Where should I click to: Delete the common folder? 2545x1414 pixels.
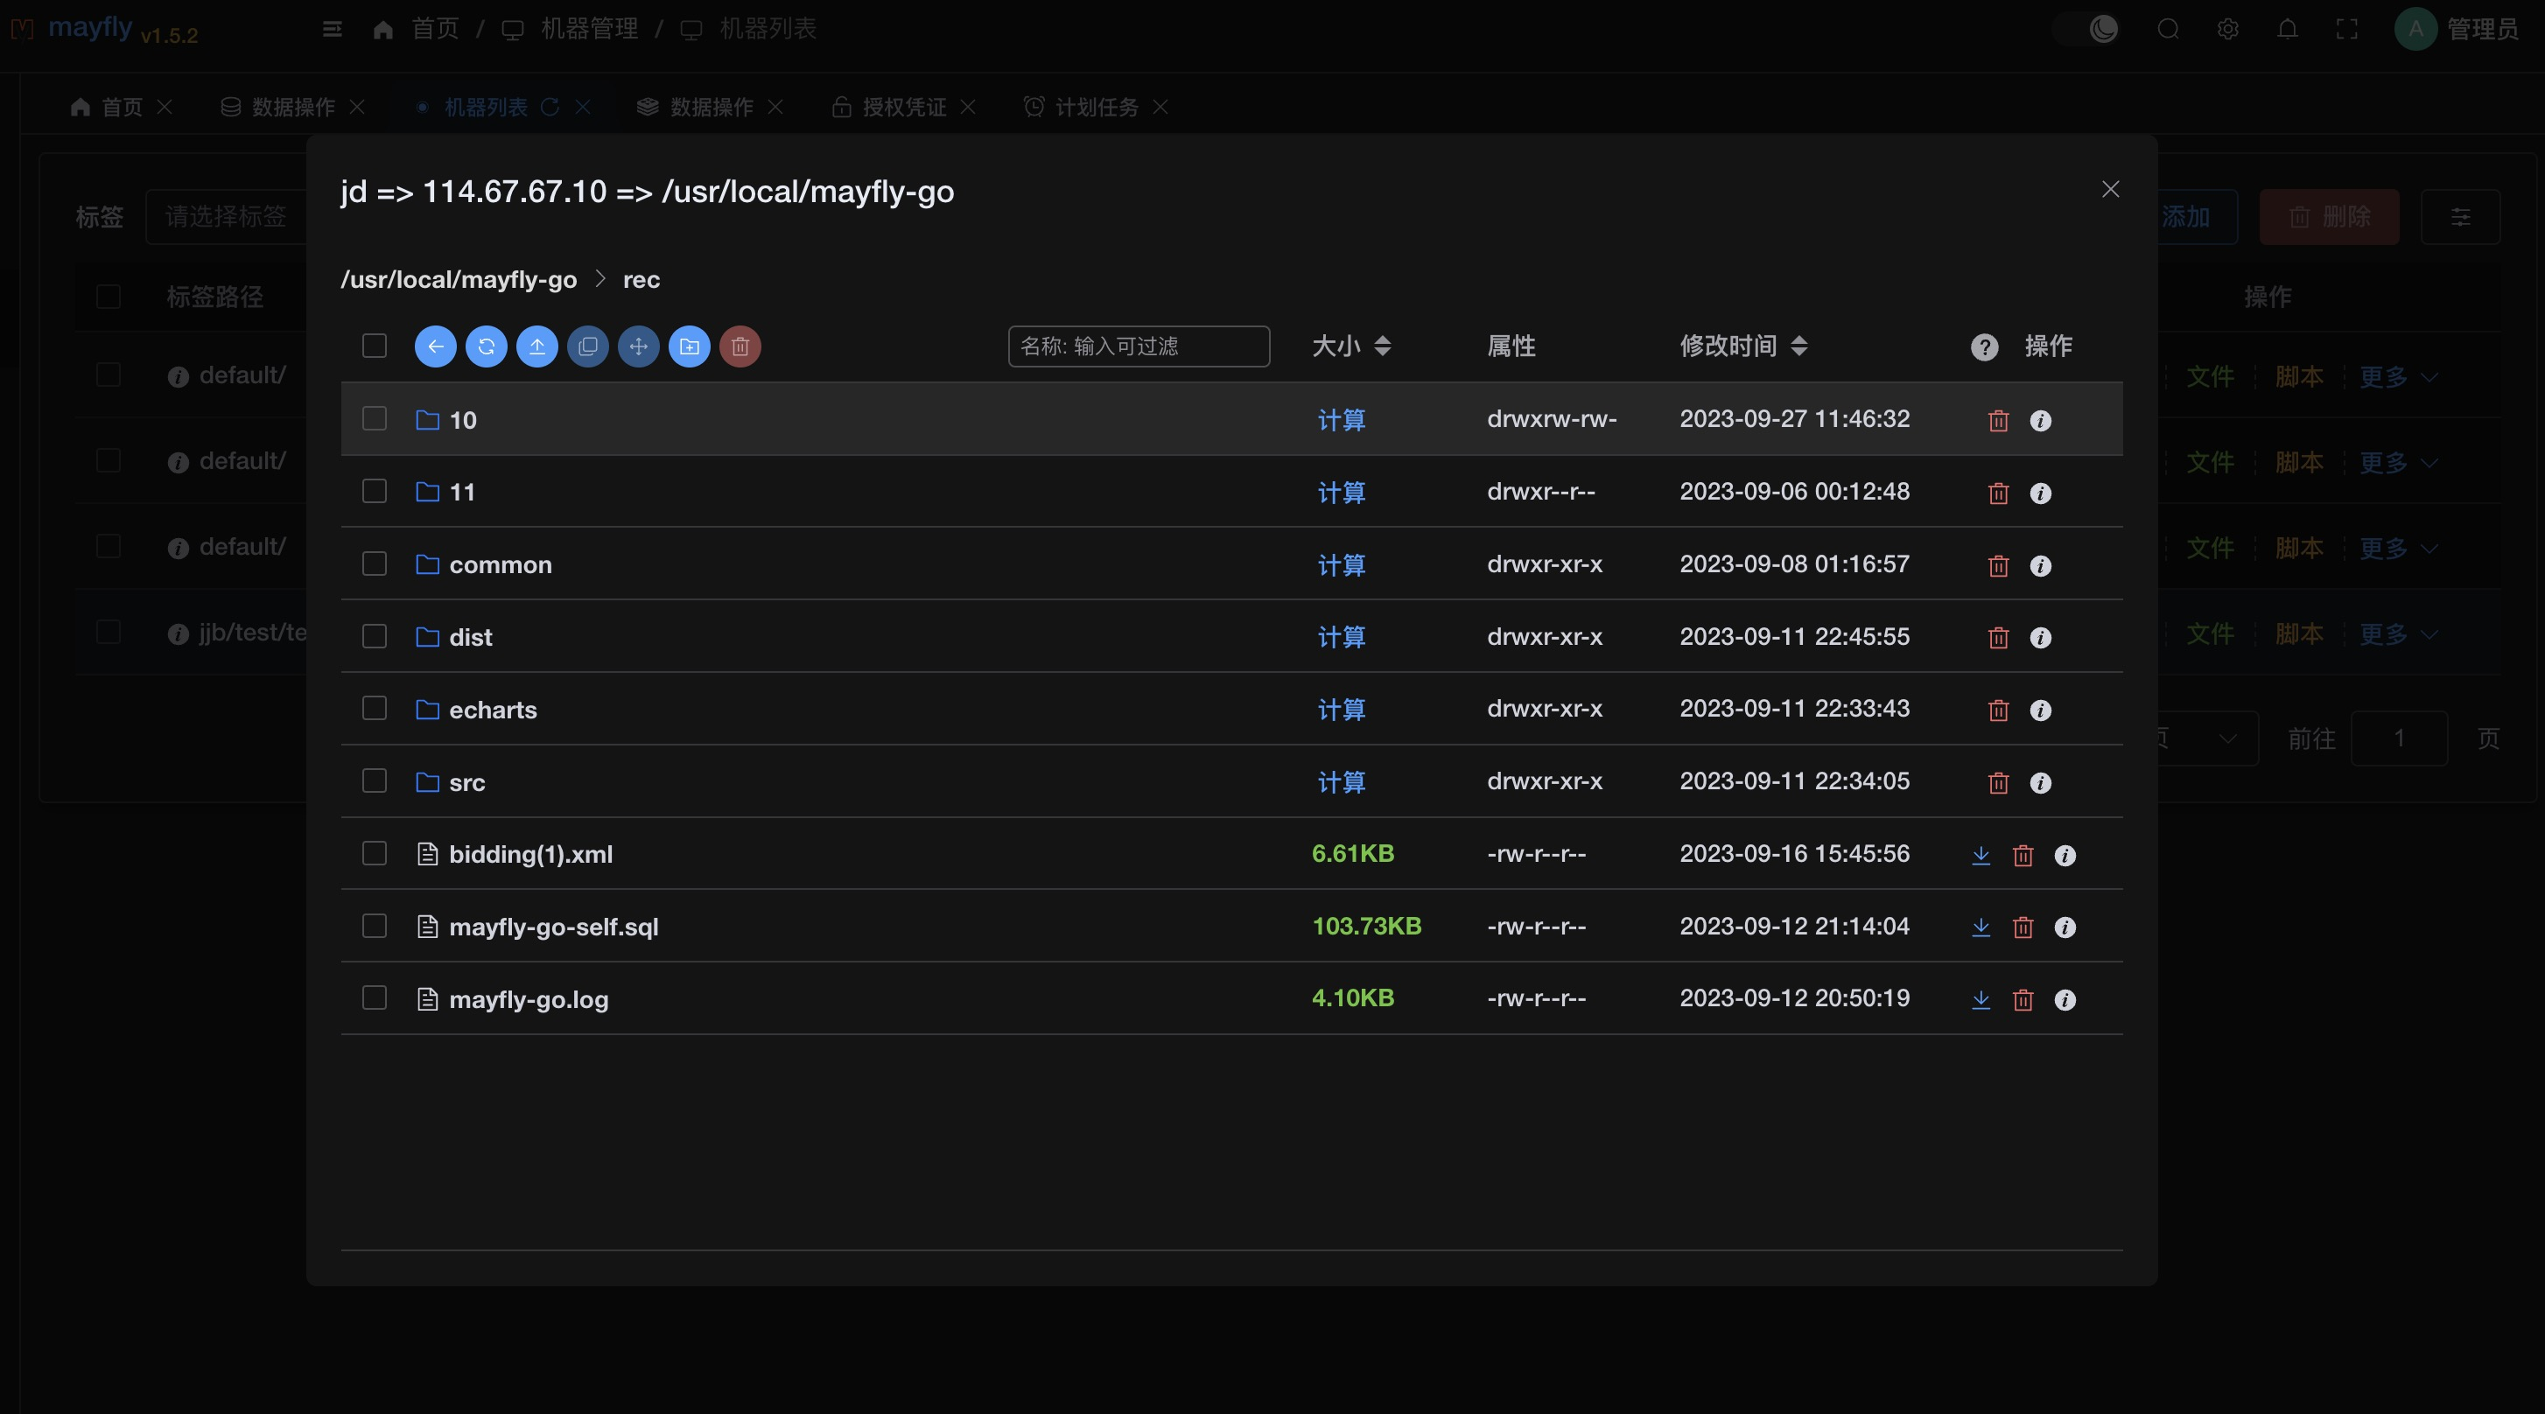pos(1998,566)
